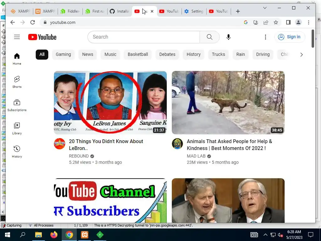
Task: Share this page icon
Action: [x=266, y=22]
